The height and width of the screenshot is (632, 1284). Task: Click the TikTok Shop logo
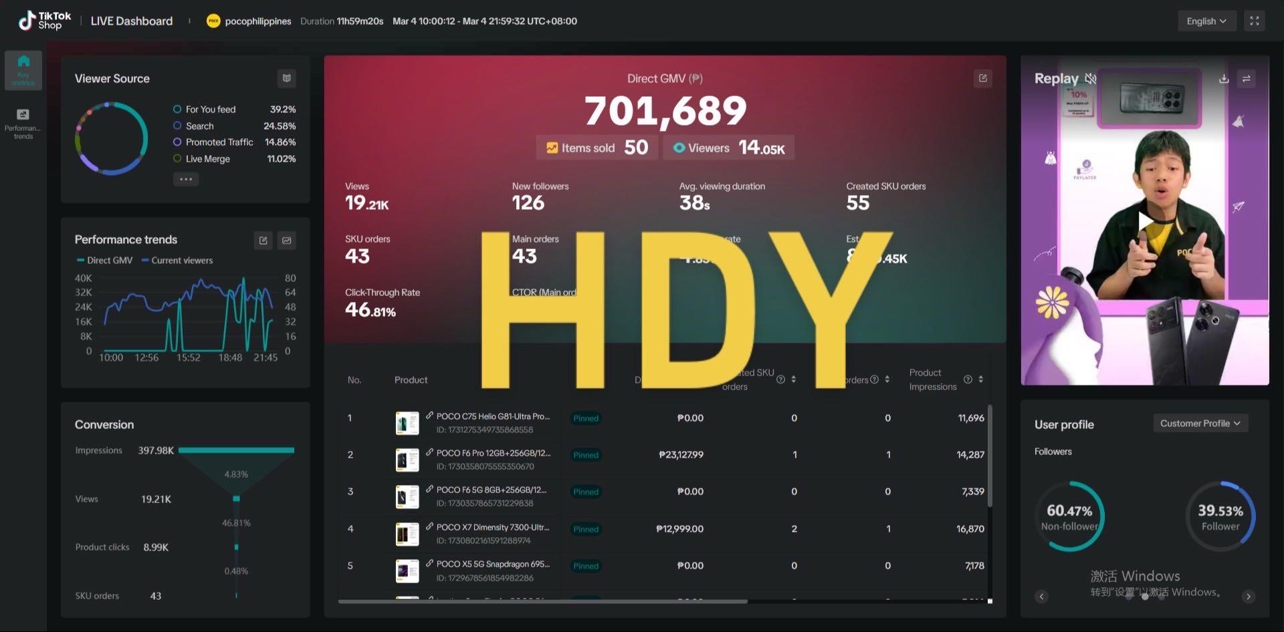(44, 21)
